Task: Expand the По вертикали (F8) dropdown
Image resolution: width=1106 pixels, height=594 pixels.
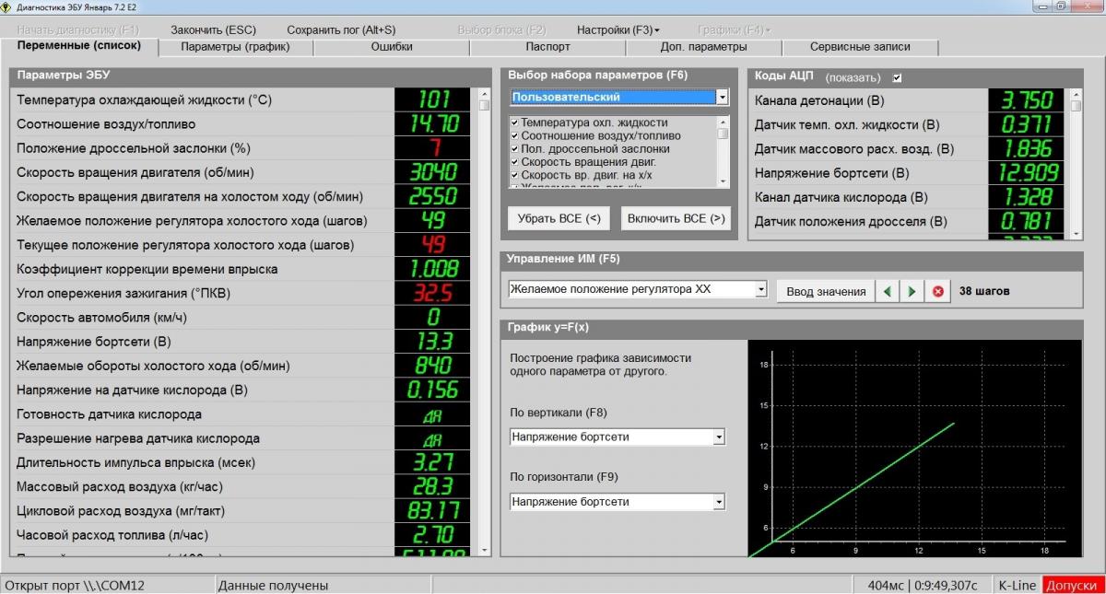Action: point(719,437)
